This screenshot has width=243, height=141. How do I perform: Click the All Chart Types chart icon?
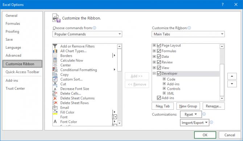[x=55, y=51]
